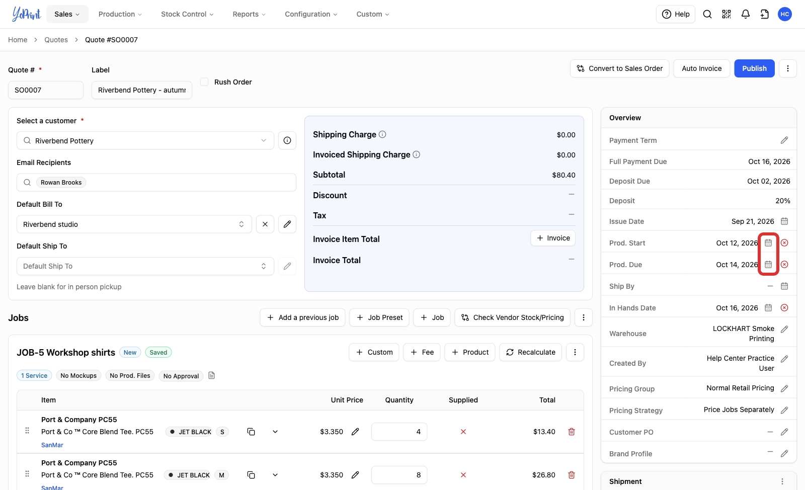Expand the size M line item chevron

click(x=275, y=475)
